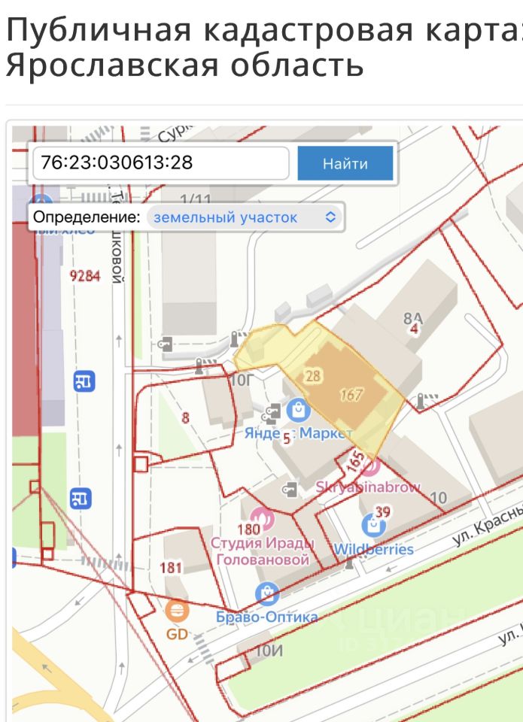523x722 pixels.
Task: Click parcel number 167 on the orange building
Action: coord(351,395)
